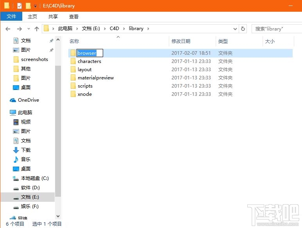
Task: Click C4D in the address breadcrumb
Action: (114, 29)
